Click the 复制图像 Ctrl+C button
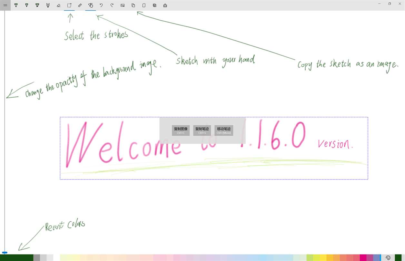Viewport: 405px width, 261px height. coord(181,130)
